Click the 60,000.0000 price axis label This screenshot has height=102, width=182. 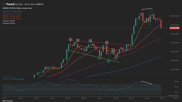pos(175,52)
